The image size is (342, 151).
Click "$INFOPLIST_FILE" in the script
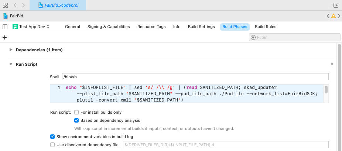click(x=103, y=87)
